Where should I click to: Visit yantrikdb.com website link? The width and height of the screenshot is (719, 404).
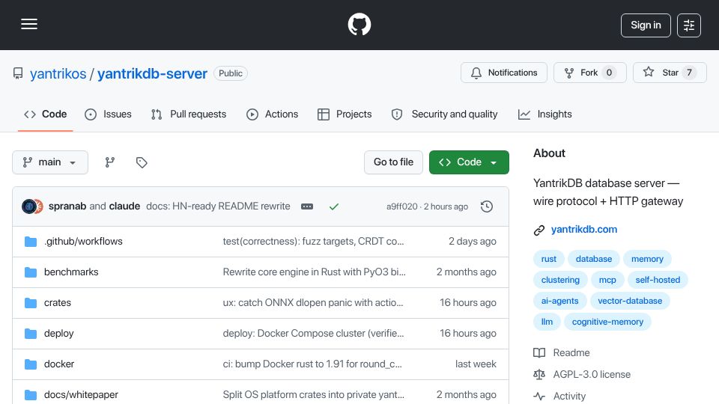[583, 230]
